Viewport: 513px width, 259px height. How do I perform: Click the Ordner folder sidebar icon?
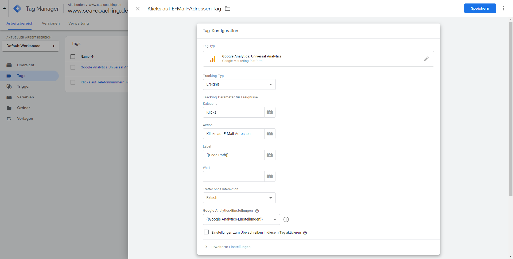pos(9,108)
